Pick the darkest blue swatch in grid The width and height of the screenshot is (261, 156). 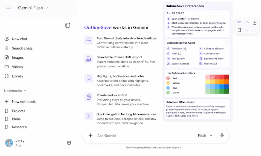click(226, 87)
